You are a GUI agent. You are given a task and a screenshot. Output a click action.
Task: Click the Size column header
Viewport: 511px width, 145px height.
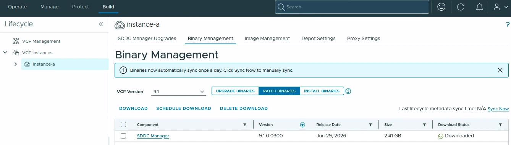(x=388, y=125)
